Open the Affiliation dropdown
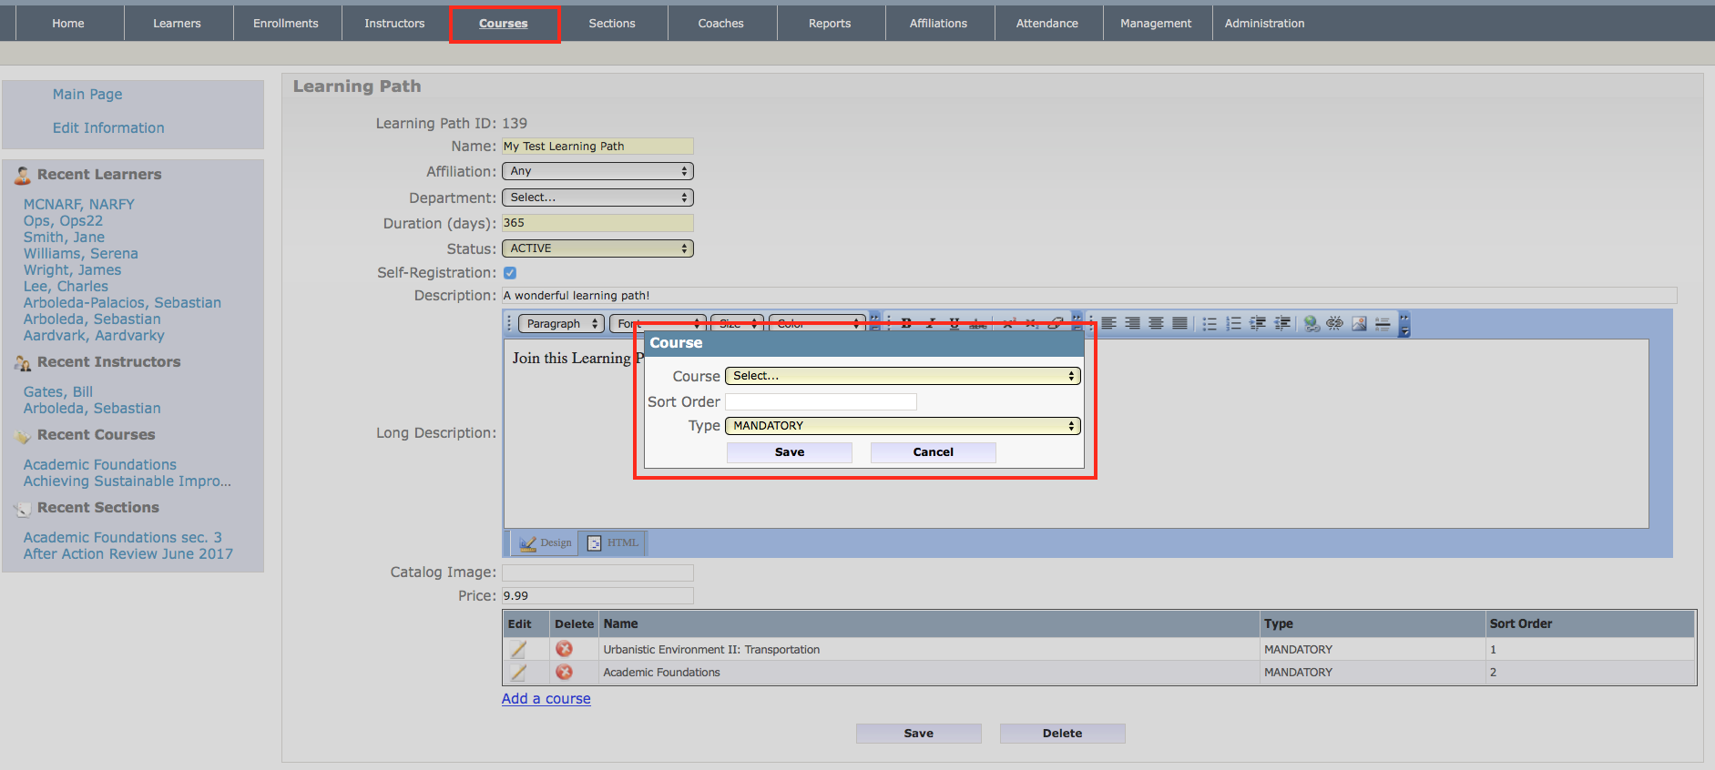Viewport: 1715px width, 770px height. (597, 171)
